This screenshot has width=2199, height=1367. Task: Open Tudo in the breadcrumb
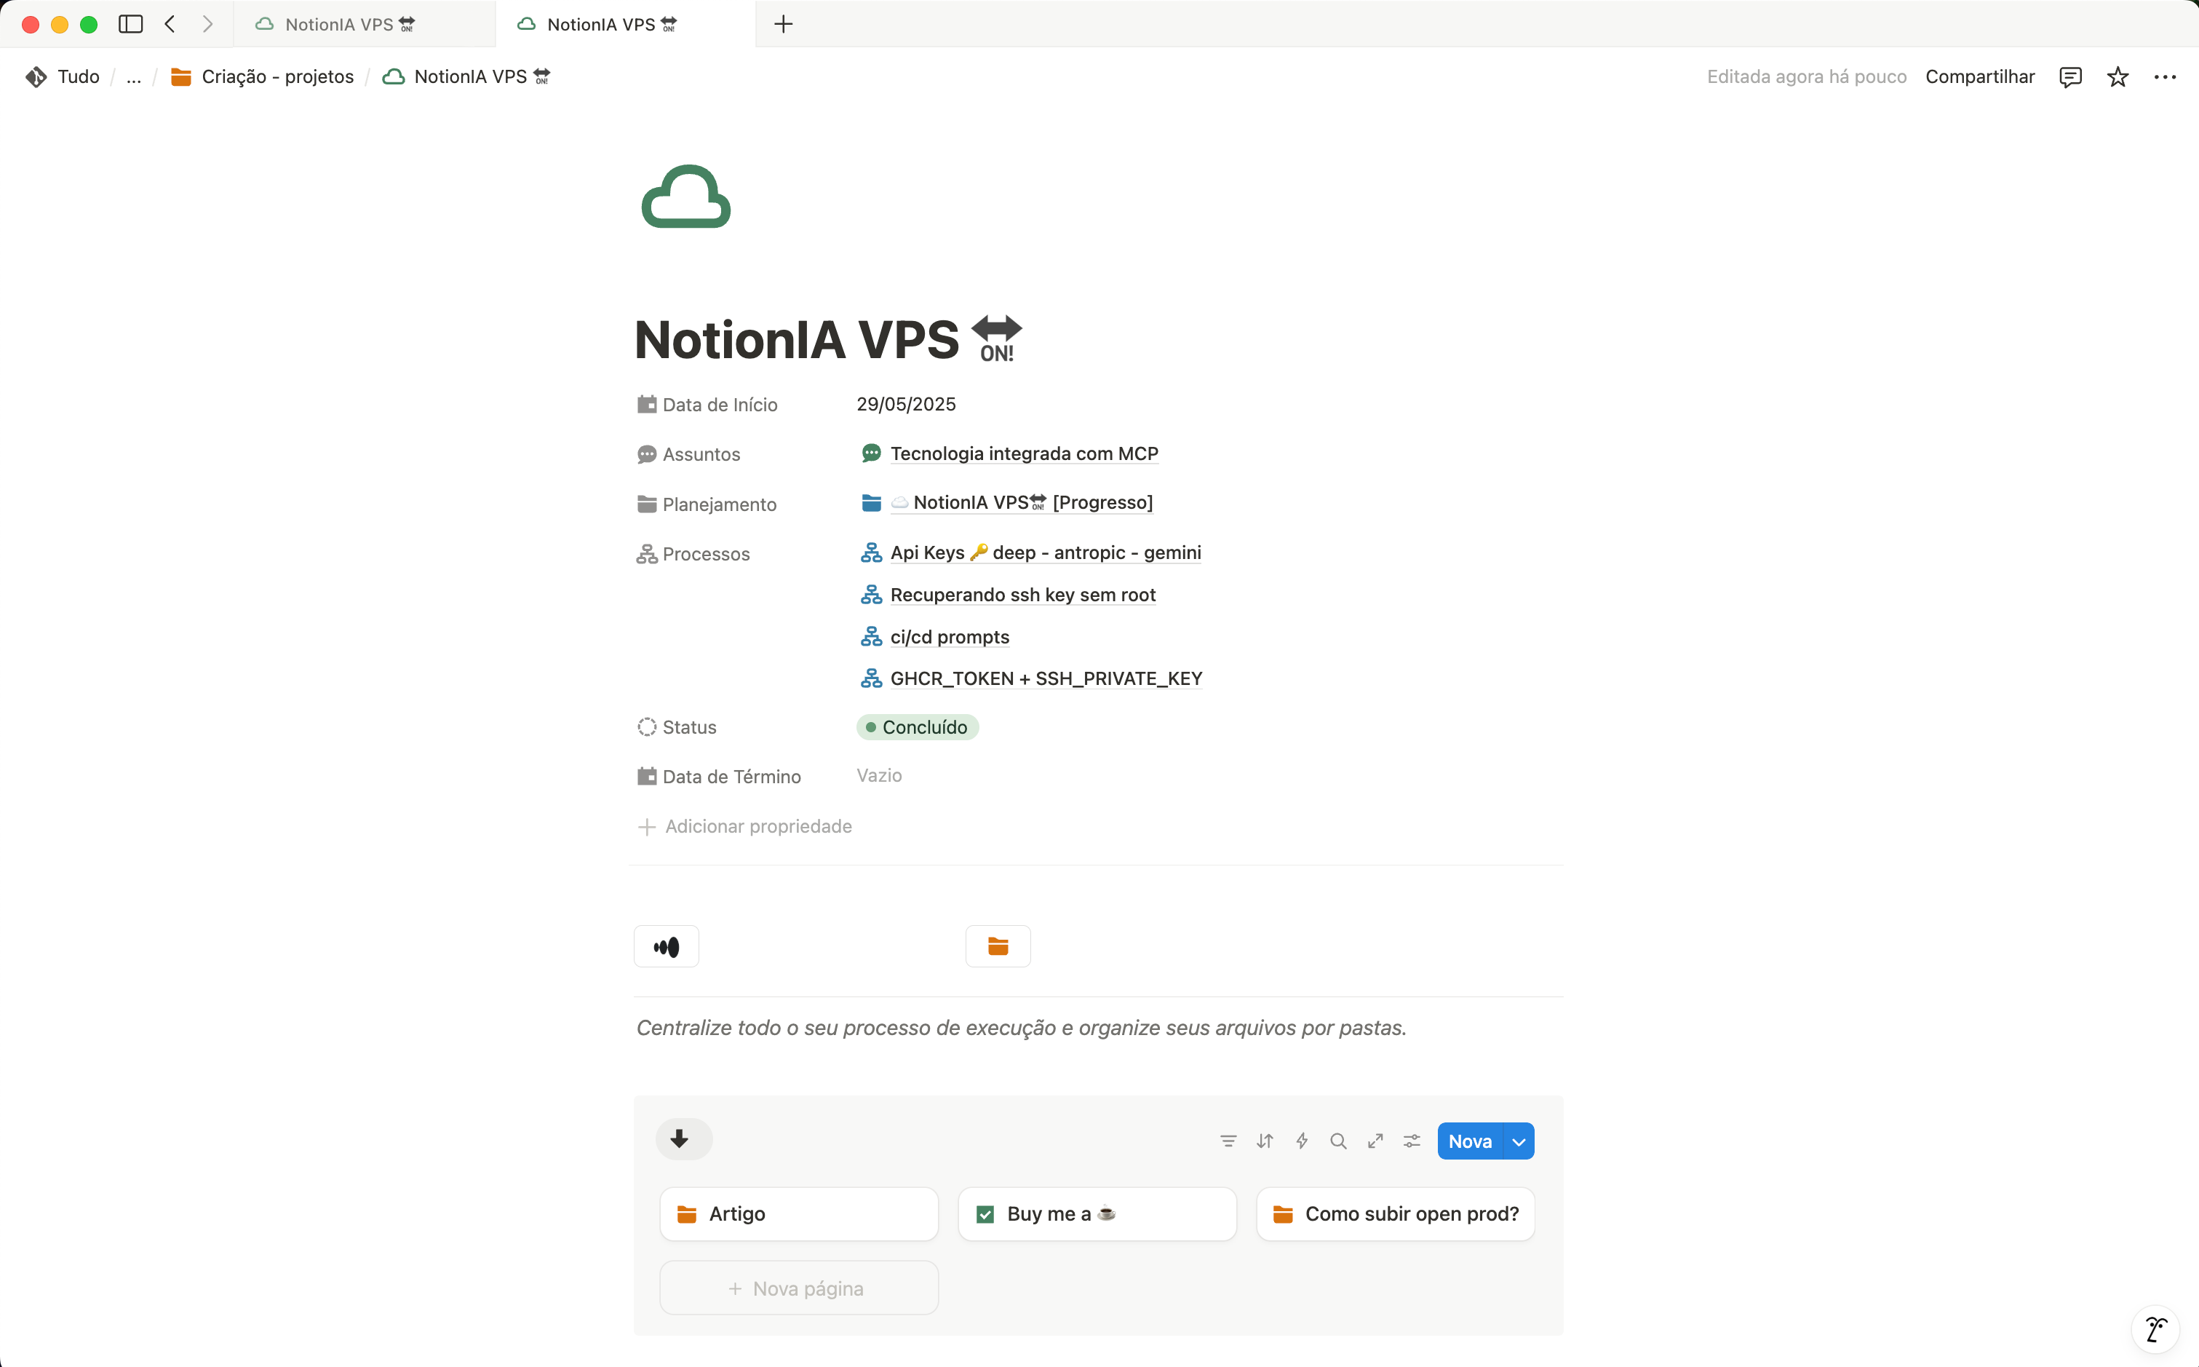coord(63,77)
